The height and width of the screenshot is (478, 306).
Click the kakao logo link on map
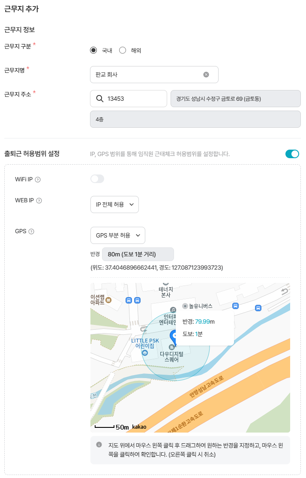(139, 427)
